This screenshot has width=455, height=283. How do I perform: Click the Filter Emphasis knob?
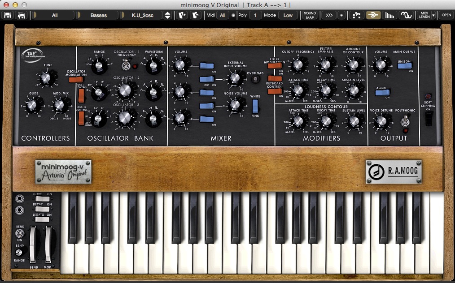point(326,65)
